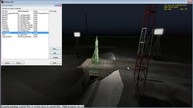Click the second context-help question-mark icon
193x108 pixels.
tap(58, 5)
